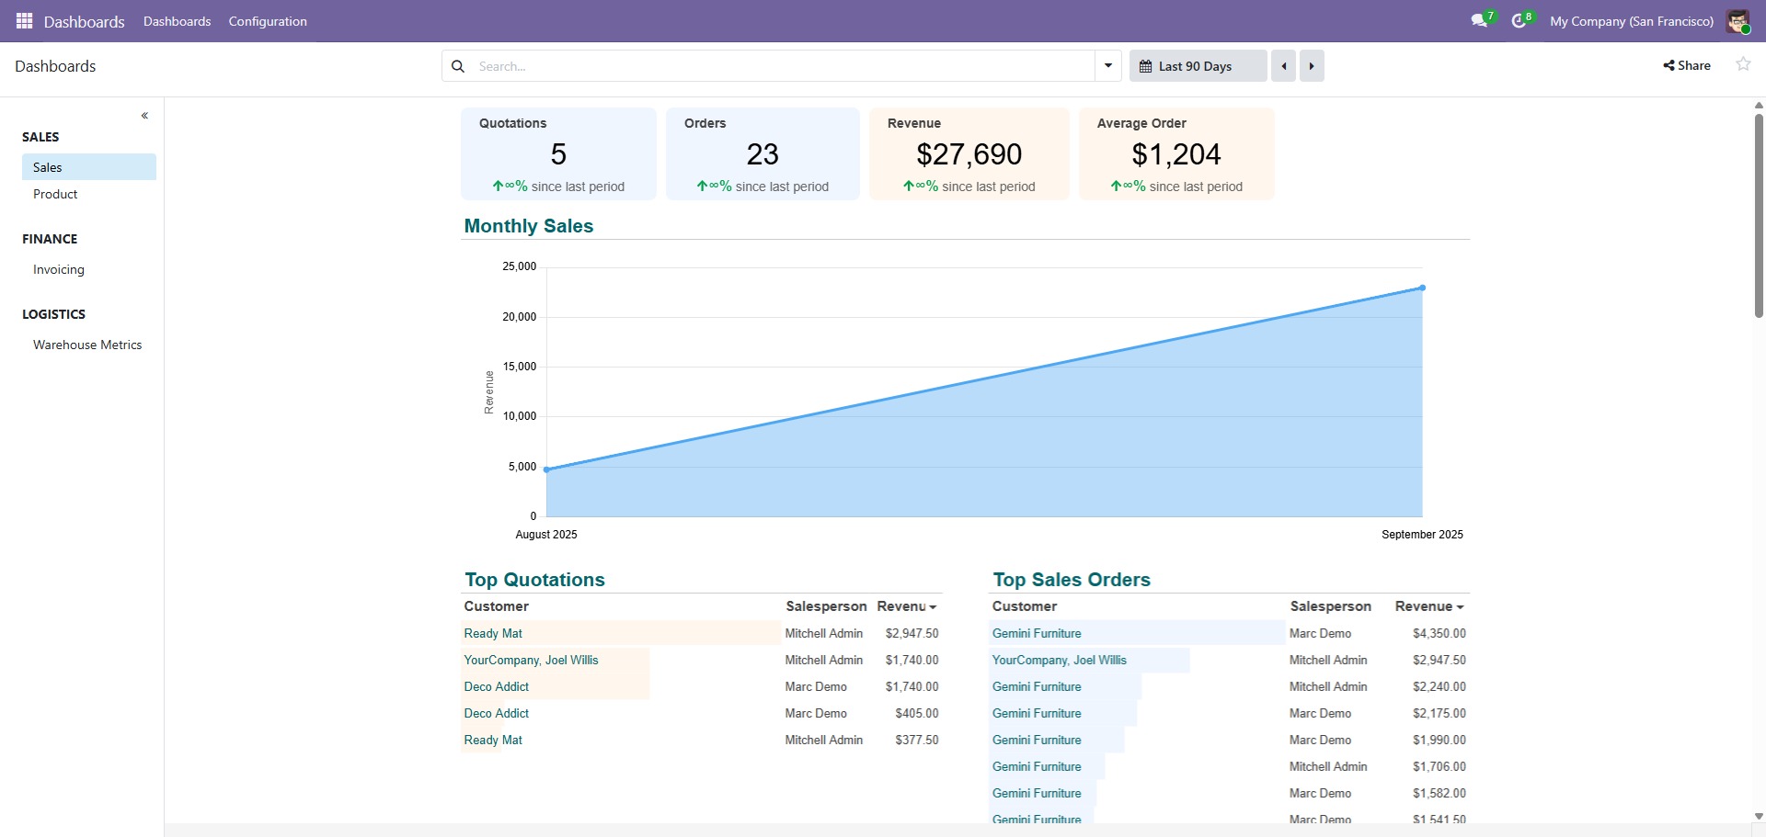Open the Dashboards menu item
Image resolution: width=1766 pixels, height=837 pixels.
click(177, 21)
